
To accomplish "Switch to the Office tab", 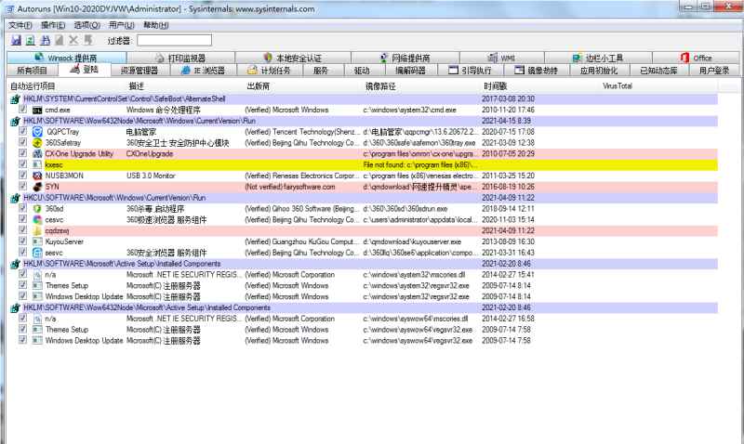I will pyautogui.click(x=696, y=58).
